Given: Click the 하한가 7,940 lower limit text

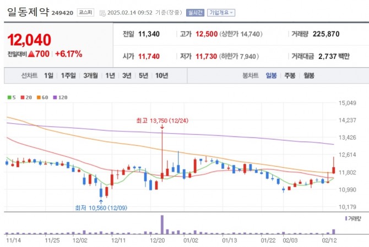Looking at the screenshot, I should 239,57.
